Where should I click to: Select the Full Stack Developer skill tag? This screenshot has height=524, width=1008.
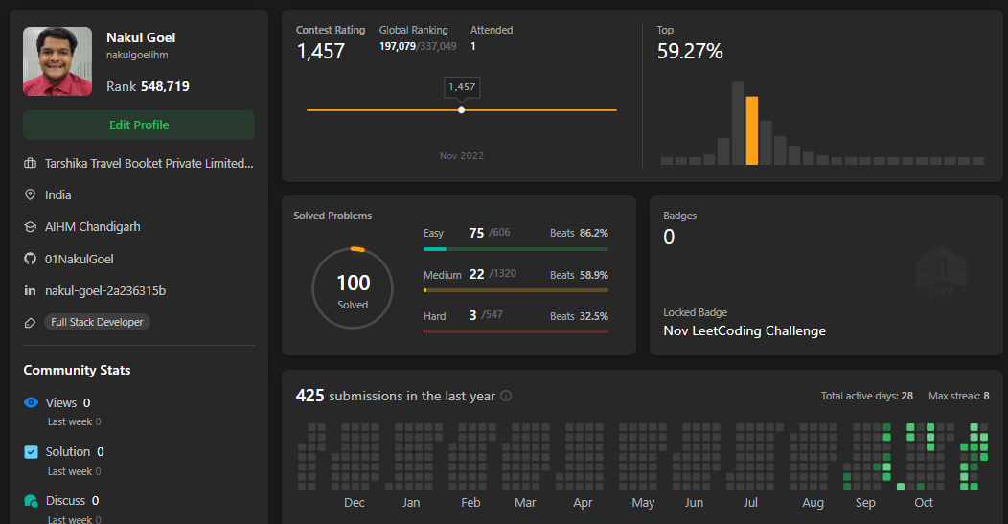click(x=97, y=322)
